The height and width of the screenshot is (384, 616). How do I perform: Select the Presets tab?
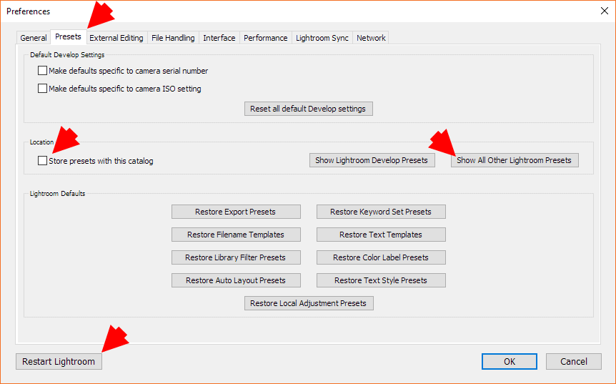point(69,37)
